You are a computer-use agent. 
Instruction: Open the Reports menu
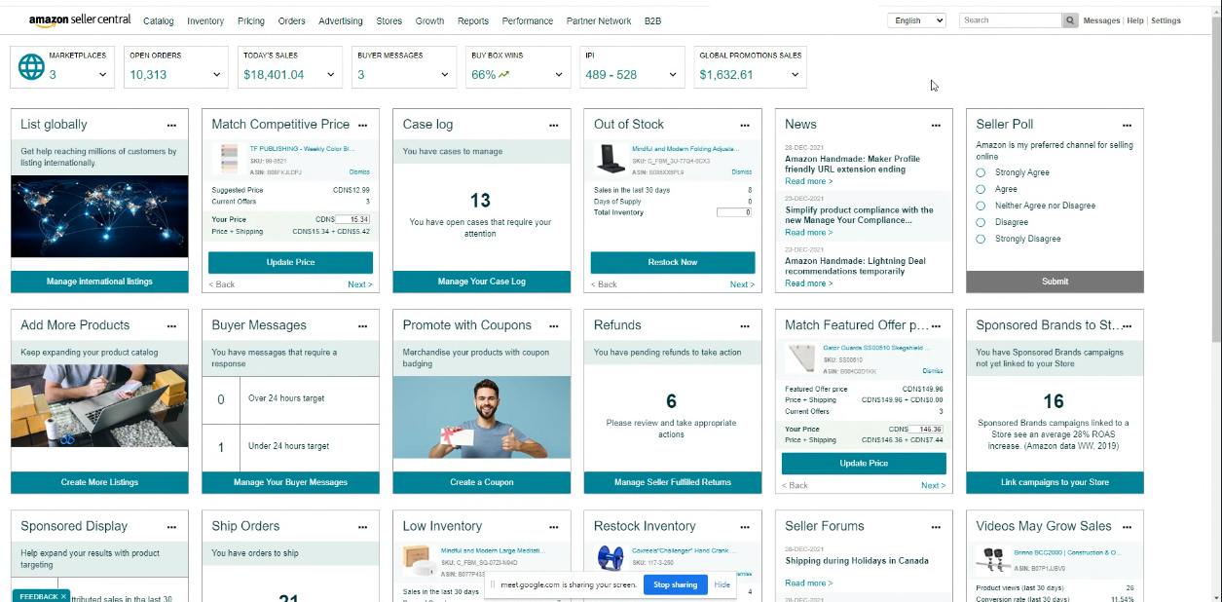473,21
